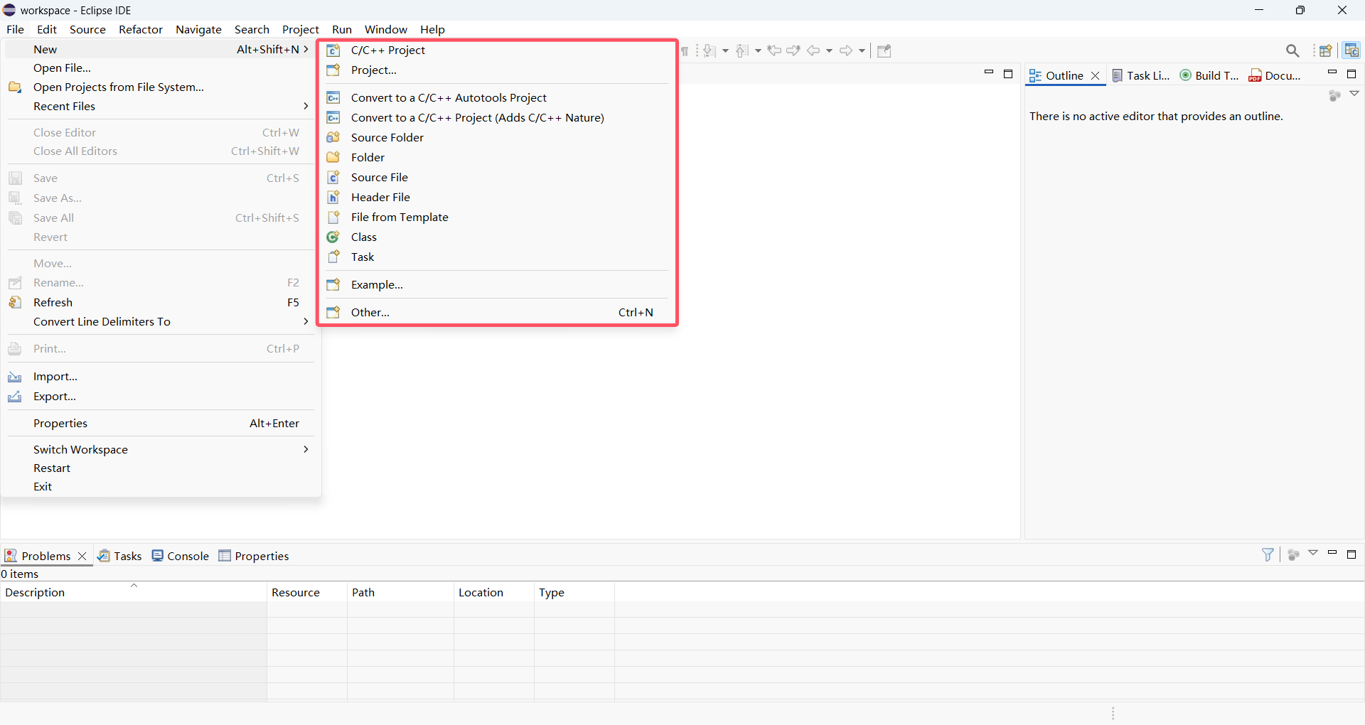Click Properties in File menu
The image size is (1365, 725).
(x=161, y=423)
